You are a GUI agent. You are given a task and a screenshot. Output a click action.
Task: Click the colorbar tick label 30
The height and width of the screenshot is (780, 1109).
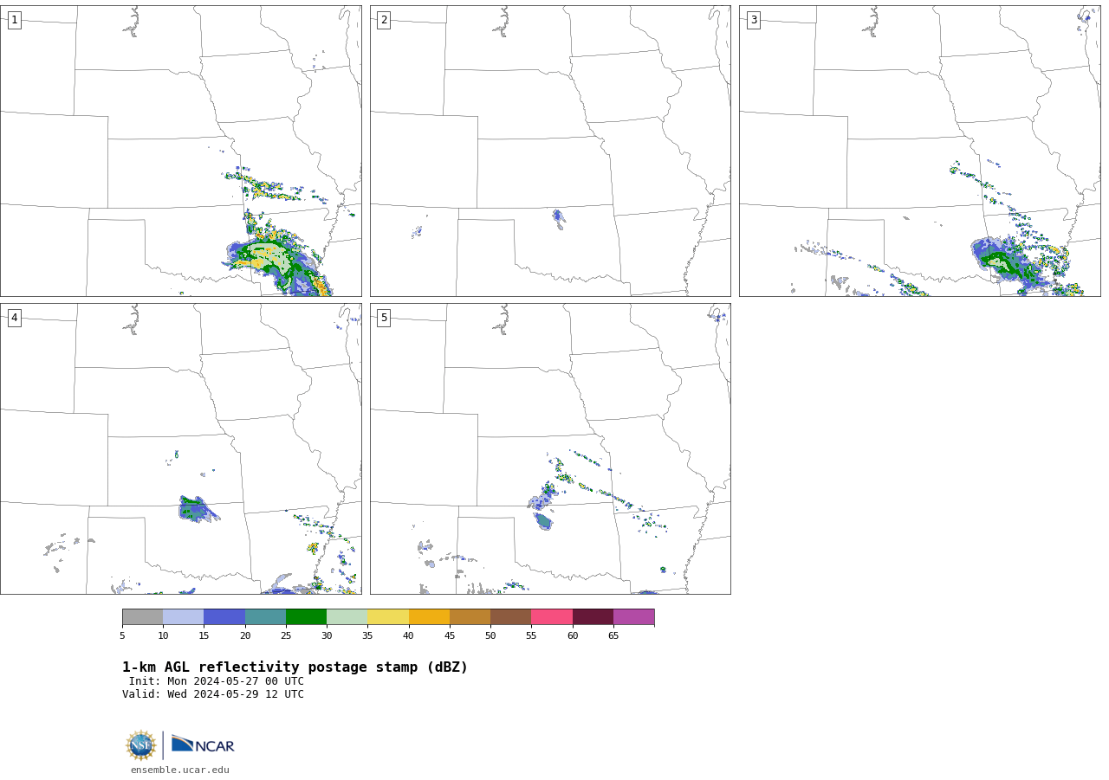(x=327, y=636)
